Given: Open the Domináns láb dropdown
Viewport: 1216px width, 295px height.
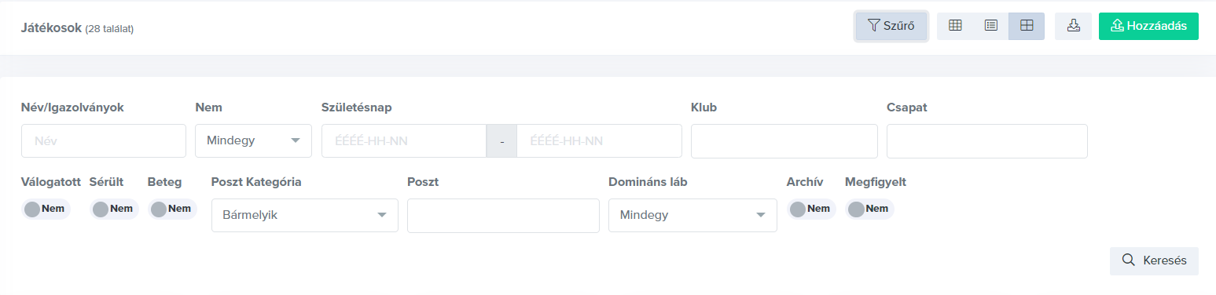Looking at the screenshot, I should (692, 215).
